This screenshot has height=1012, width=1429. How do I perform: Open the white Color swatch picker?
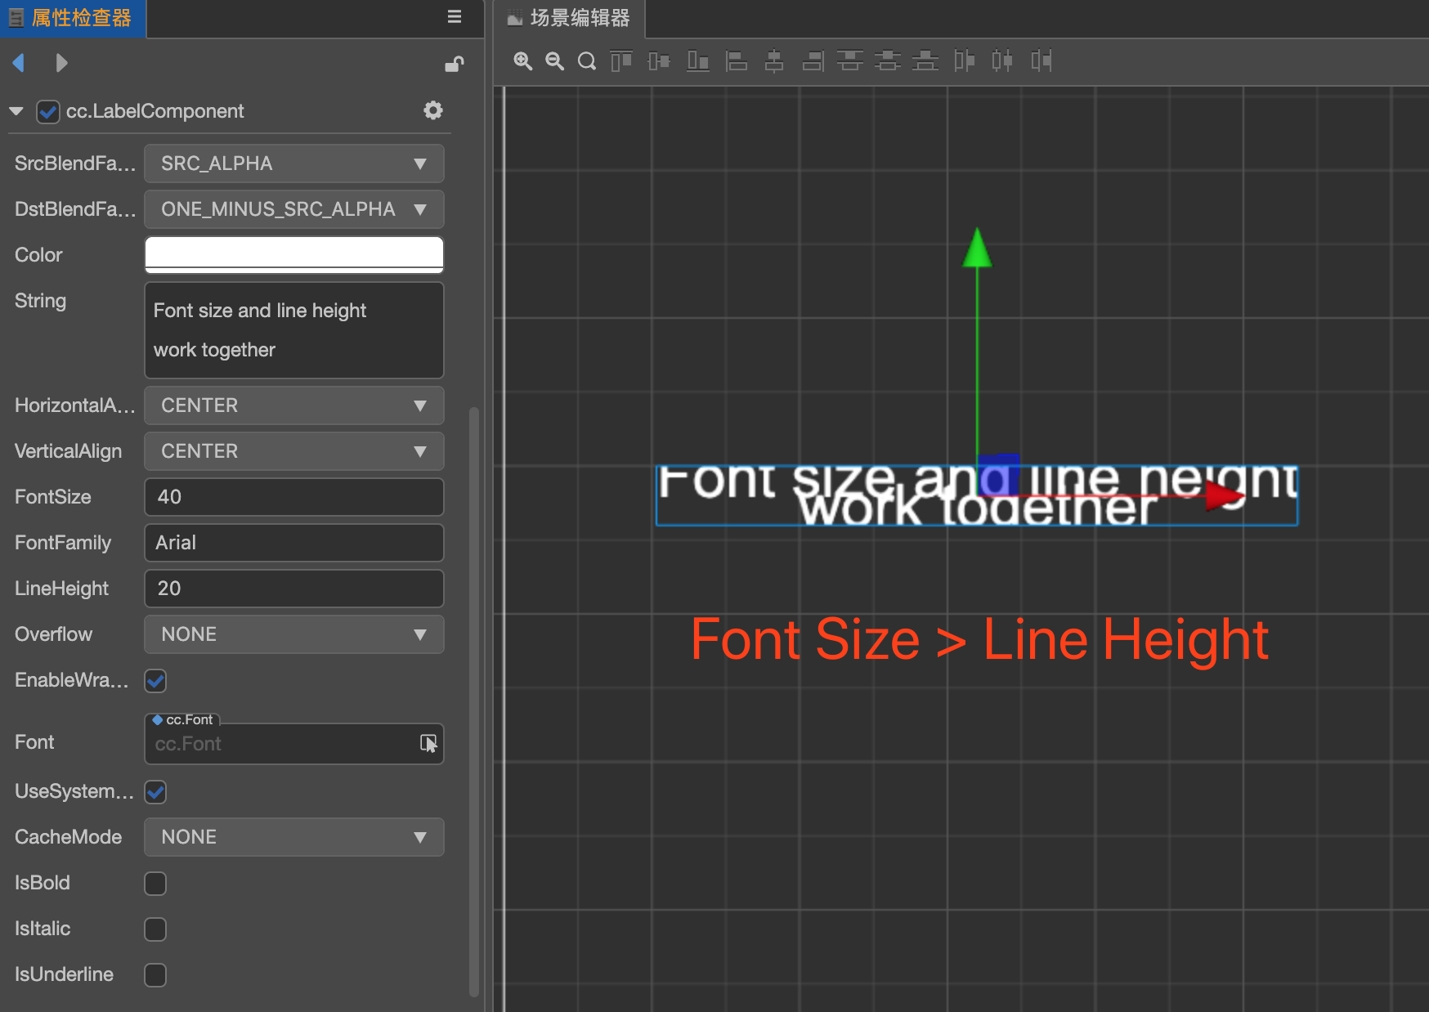coord(293,254)
